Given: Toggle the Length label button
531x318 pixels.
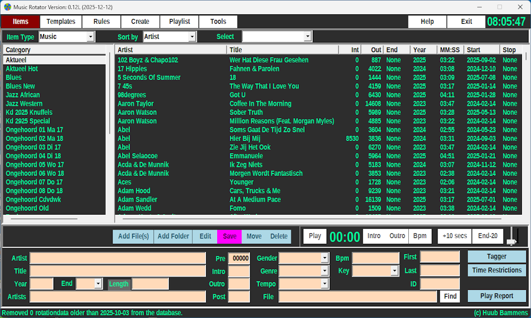Looking at the screenshot, I should [118, 284].
